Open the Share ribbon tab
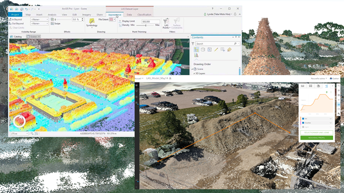The width and height of the screenshot is (344, 193). point(99,14)
